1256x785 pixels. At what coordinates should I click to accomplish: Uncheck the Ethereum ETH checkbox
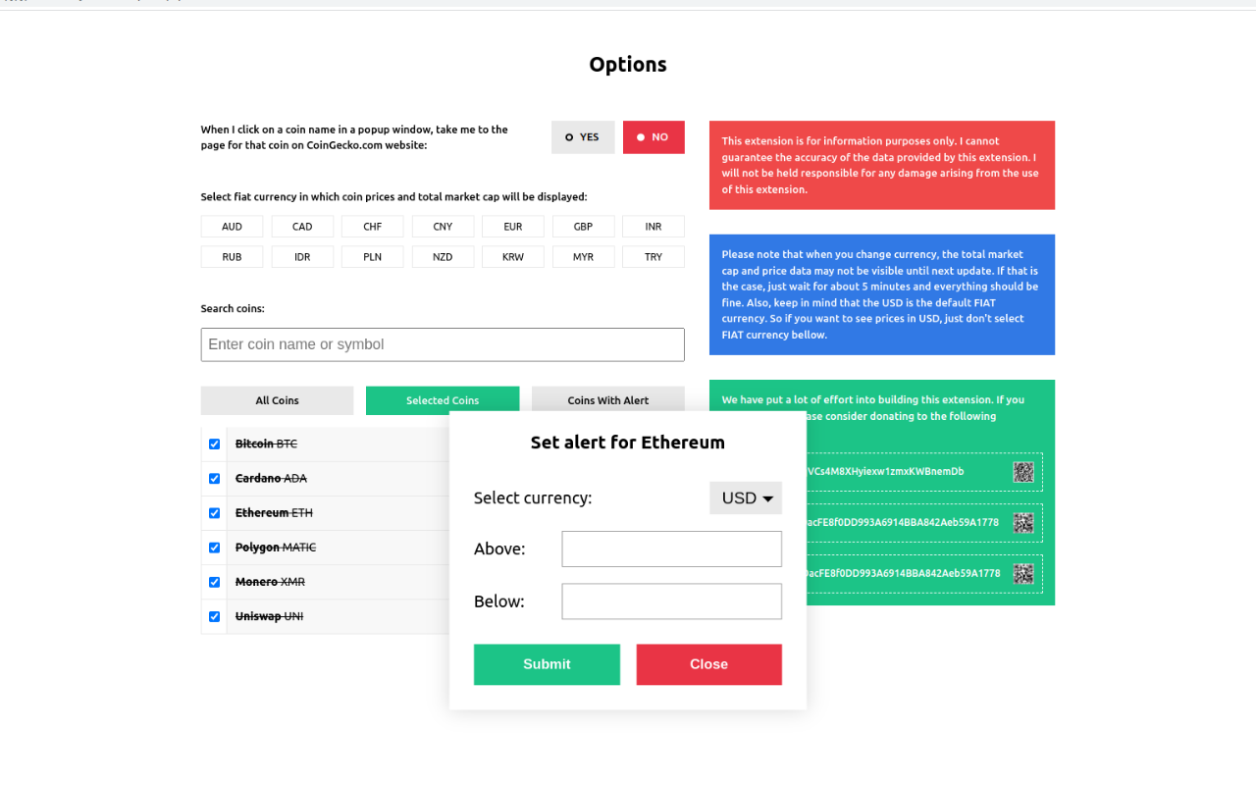click(x=214, y=513)
